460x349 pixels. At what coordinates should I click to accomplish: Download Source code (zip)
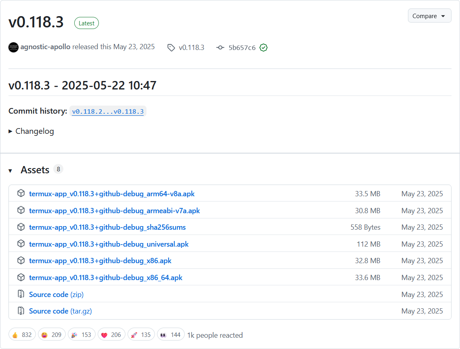[x=56, y=295]
